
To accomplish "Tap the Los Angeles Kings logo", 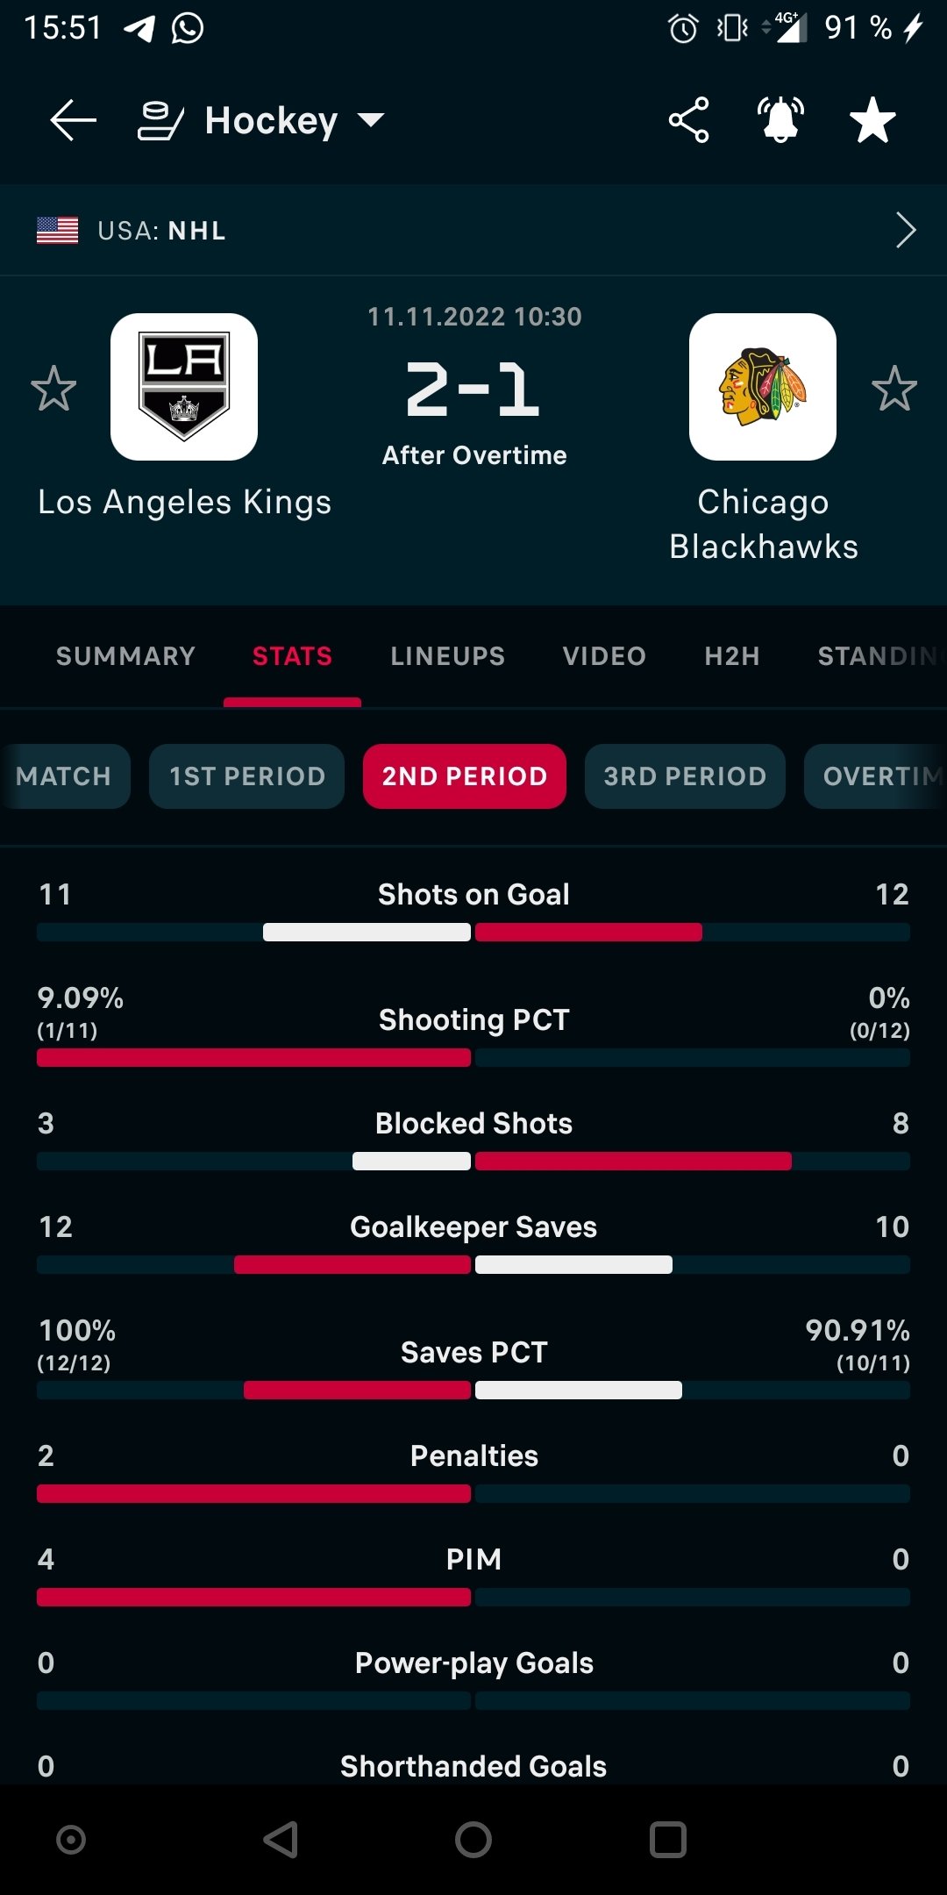I will click(184, 387).
